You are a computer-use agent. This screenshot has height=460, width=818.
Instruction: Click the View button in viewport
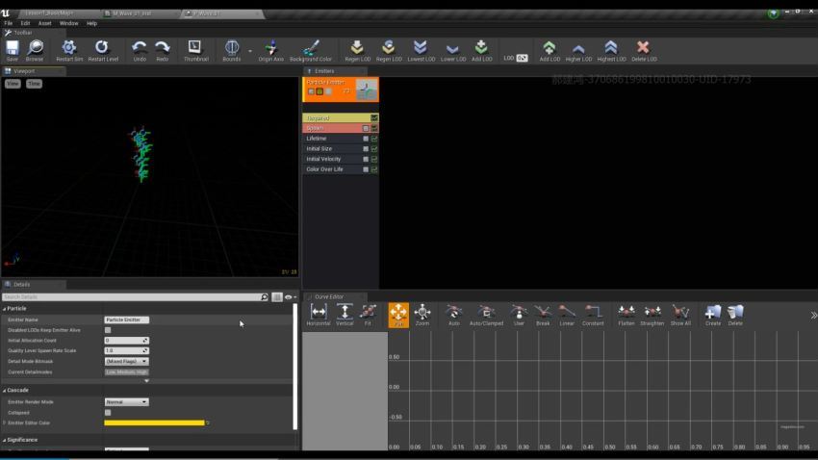(x=13, y=84)
